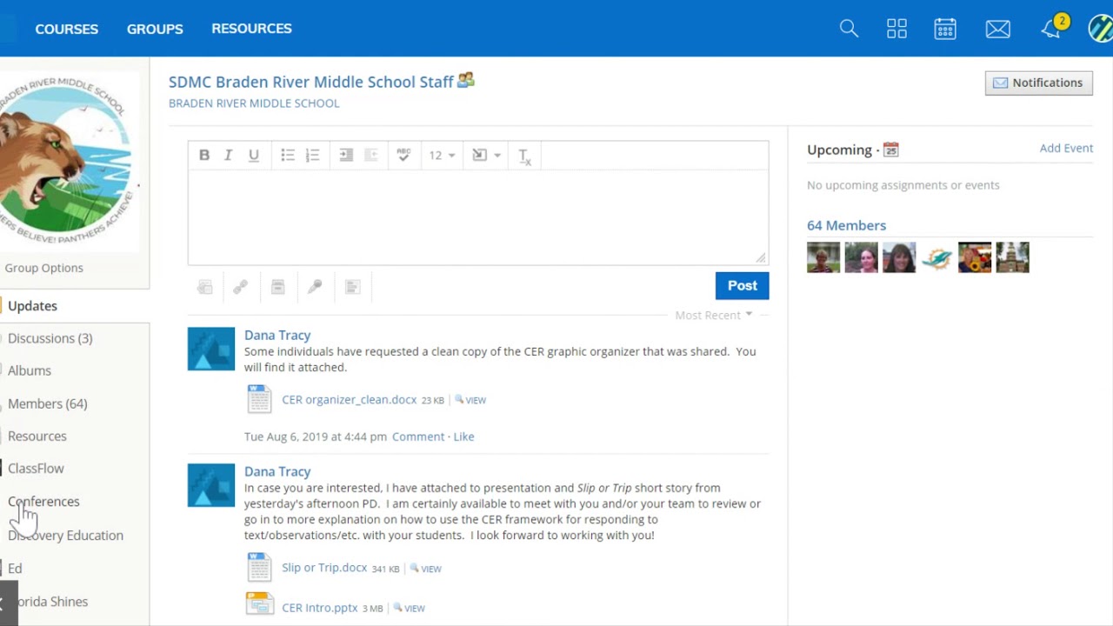Screen dimensions: 1113x626
Task: Comment on the Aug 6 post
Action: [x=418, y=436]
